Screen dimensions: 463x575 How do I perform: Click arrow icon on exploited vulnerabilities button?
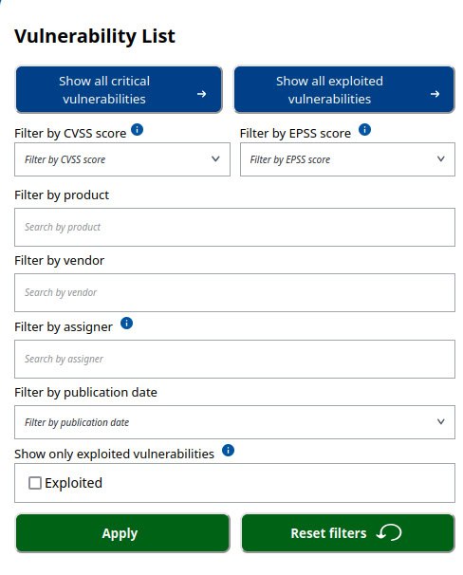(435, 94)
